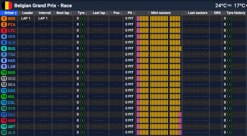Click LEC's tyre compound icon in Tyre column
Screen dimensions: 247x136
pos(83,30)
